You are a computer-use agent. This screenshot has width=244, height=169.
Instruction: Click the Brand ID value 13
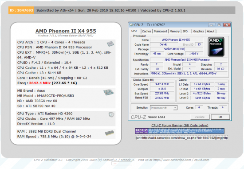[x=199, y=44]
